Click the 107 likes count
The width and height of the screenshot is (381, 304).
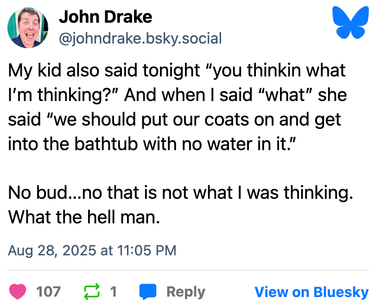(x=48, y=291)
